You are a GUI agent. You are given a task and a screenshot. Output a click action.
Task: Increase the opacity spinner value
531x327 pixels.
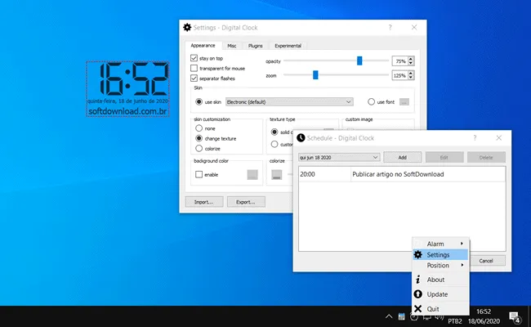[411, 59]
